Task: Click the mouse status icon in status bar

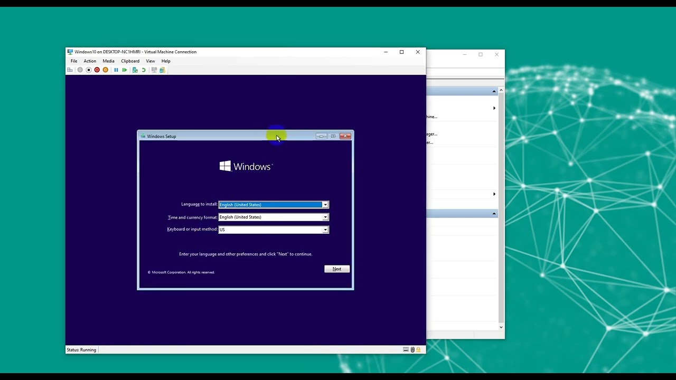Action: click(412, 349)
